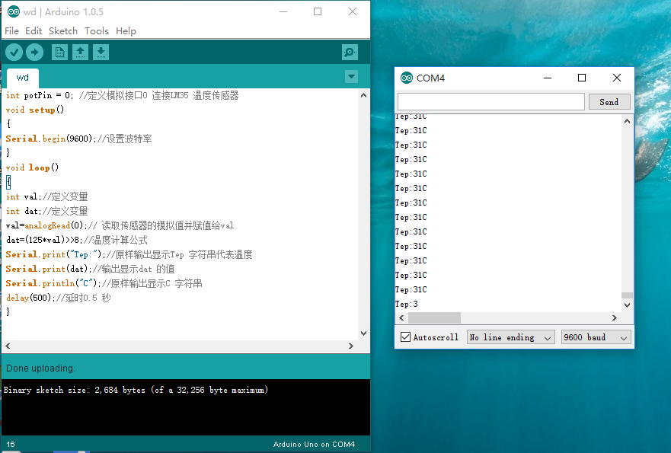The image size is (671, 453).
Task: Click the 'Serial.begin(9600);' code line
Action: click(78, 139)
